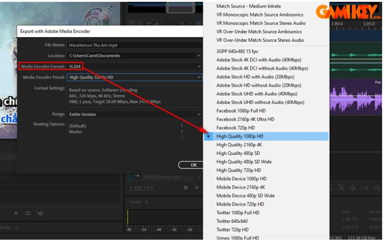Viewport: 385px width, 240px height.
Task: Click the input arrow icon next to Default Stereo Input
Action: pos(137,176)
